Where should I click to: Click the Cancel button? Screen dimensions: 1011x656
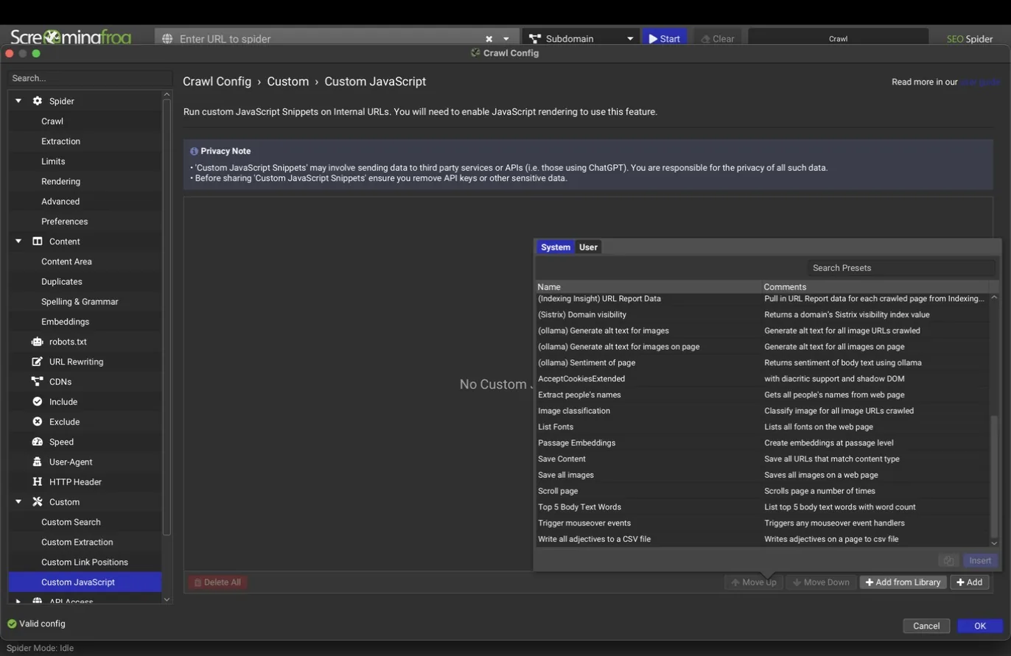(926, 626)
